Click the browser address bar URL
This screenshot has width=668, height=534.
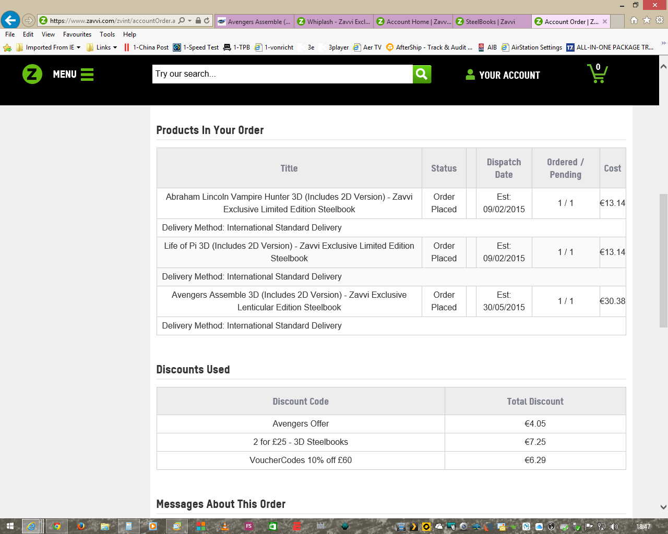(x=112, y=21)
